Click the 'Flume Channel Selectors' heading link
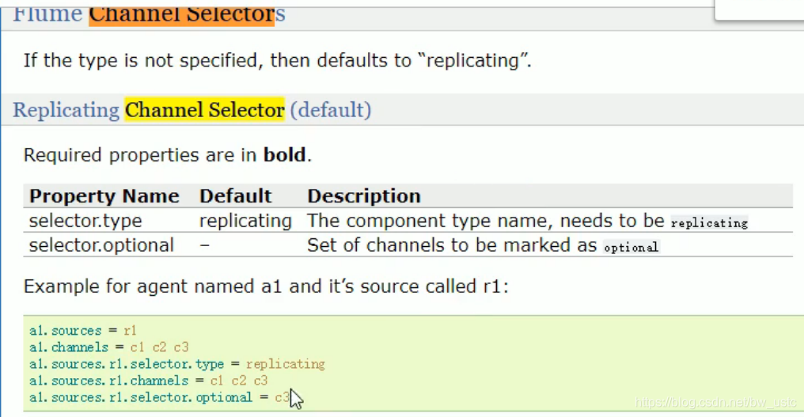The width and height of the screenshot is (804, 417). pos(149,14)
